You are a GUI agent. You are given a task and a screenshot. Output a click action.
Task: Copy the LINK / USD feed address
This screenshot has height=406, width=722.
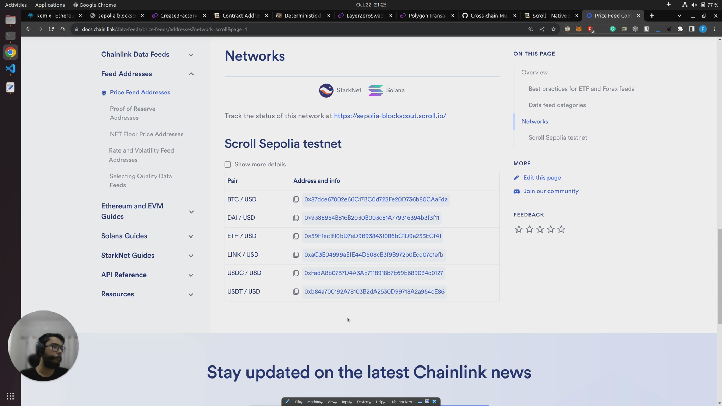[x=296, y=255]
